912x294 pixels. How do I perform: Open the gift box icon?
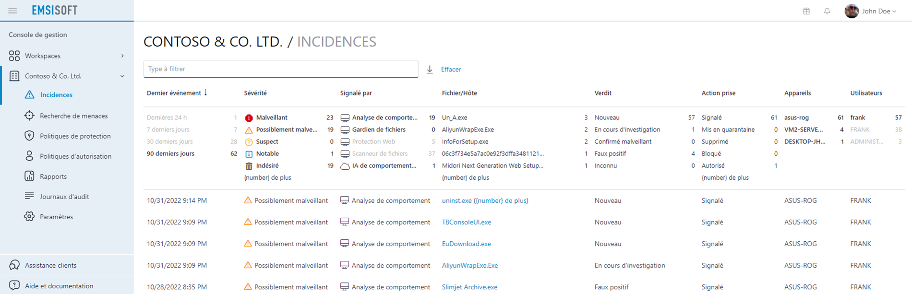806,11
